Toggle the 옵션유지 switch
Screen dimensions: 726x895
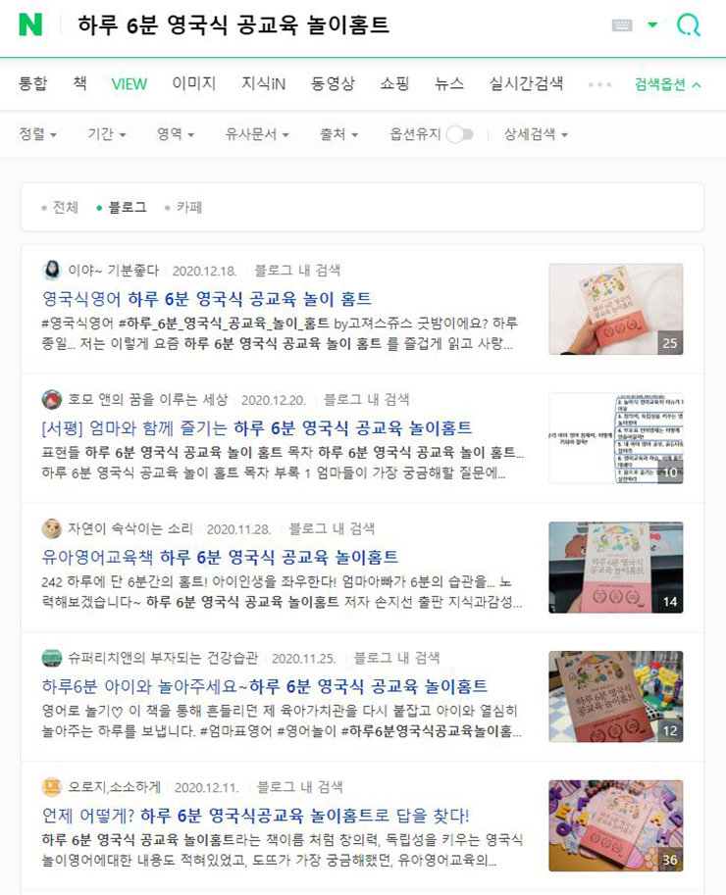point(460,134)
